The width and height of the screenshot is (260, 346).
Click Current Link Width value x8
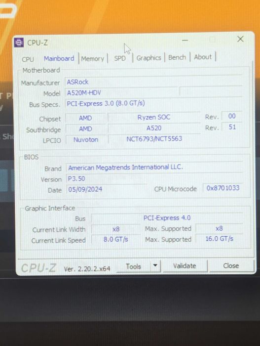[116, 229]
